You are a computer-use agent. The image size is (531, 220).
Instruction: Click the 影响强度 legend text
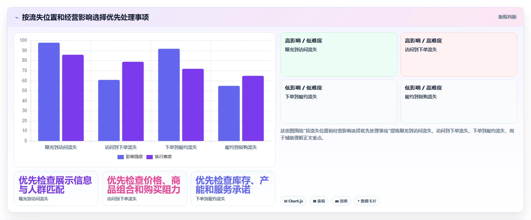click(134, 157)
